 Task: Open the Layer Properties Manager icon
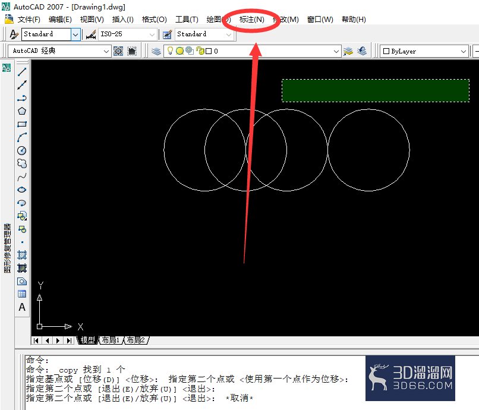click(156, 51)
